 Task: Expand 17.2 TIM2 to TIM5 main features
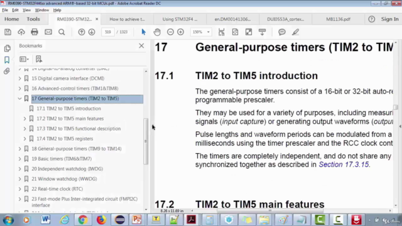point(25,119)
